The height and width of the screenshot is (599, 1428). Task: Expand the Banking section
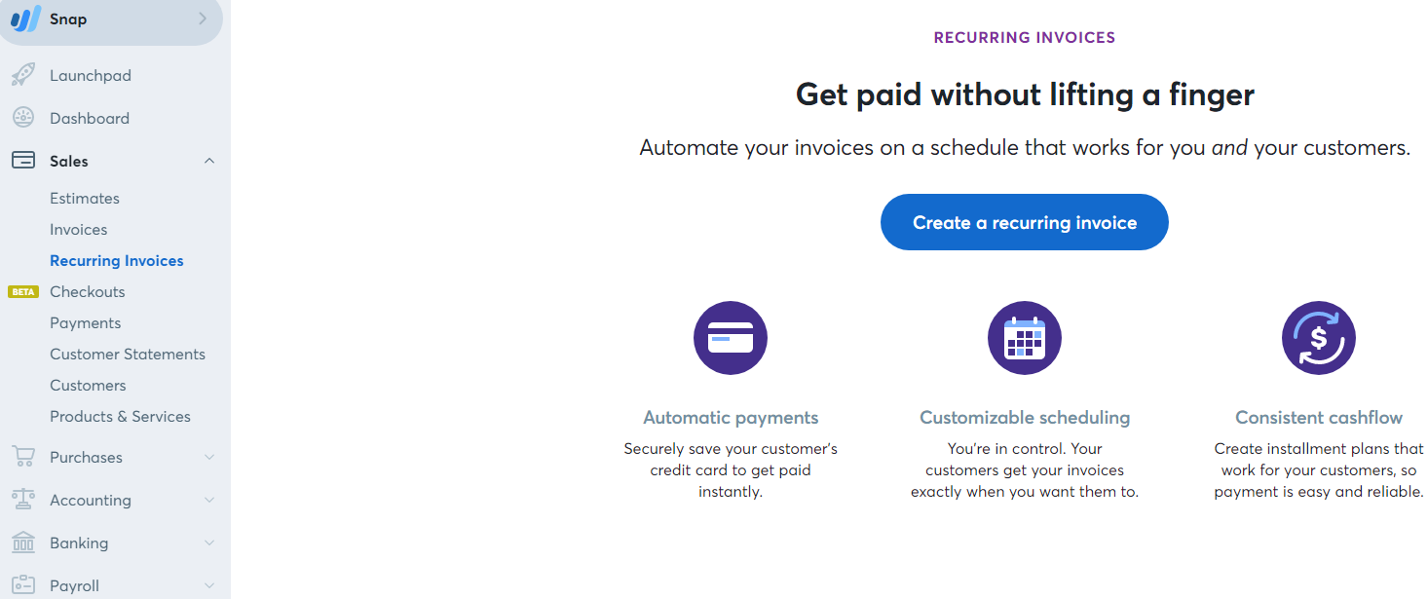pyautogui.click(x=208, y=542)
